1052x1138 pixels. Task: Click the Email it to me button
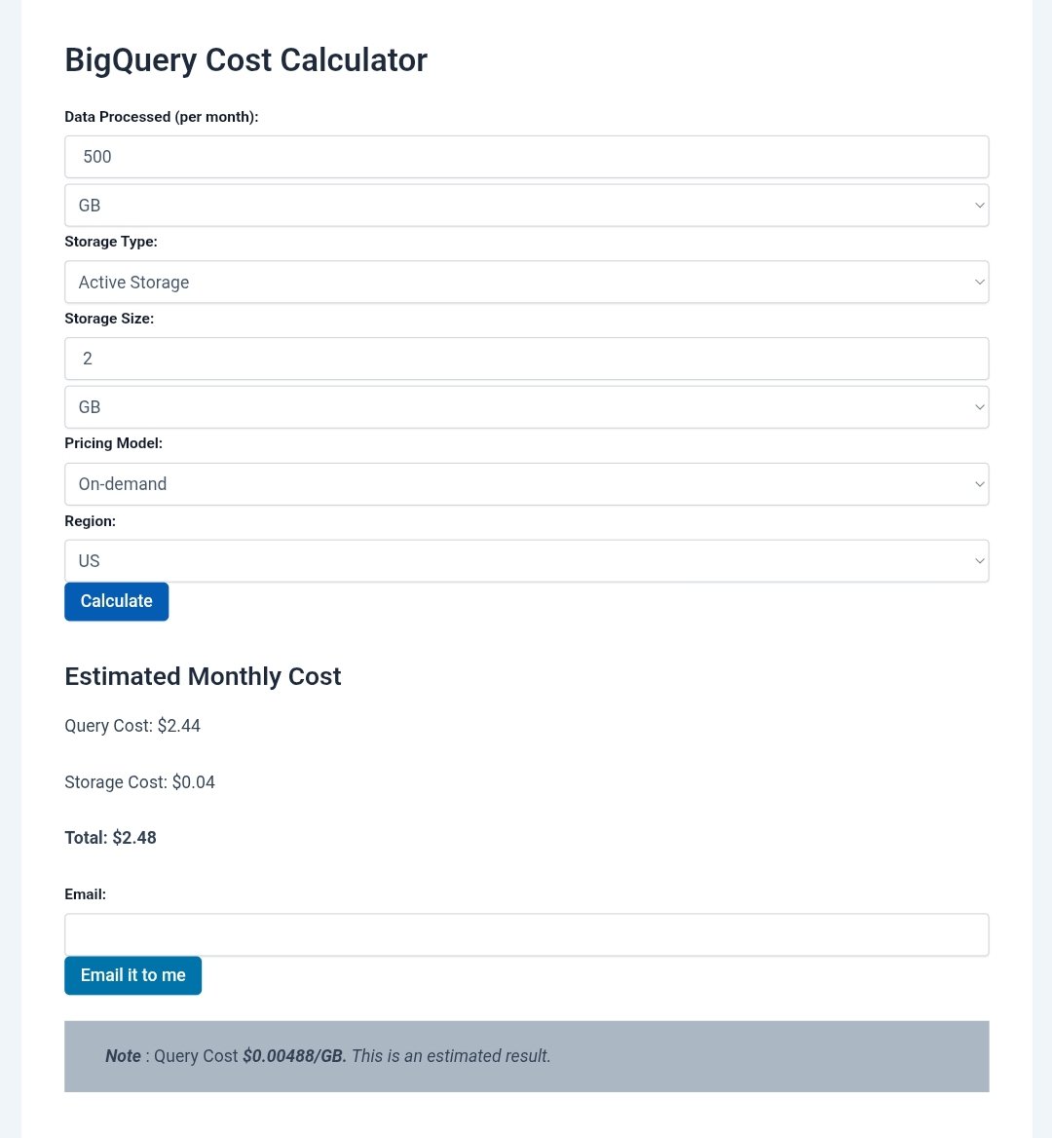point(132,975)
